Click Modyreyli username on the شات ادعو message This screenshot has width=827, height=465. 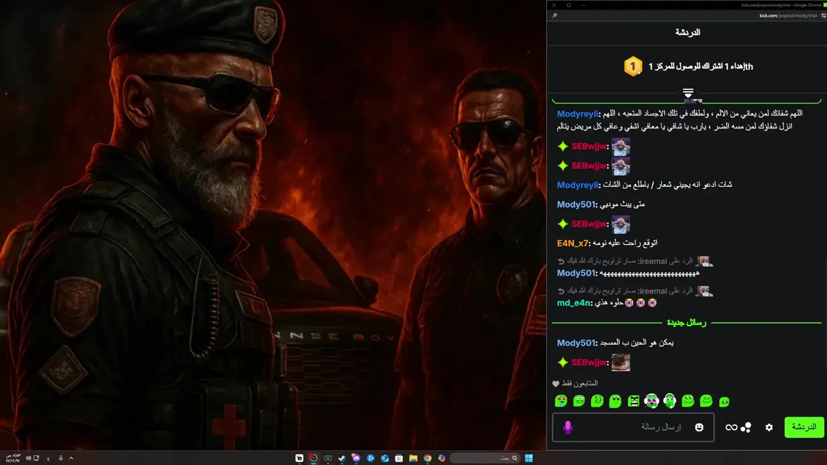click(x=578, y=185)
